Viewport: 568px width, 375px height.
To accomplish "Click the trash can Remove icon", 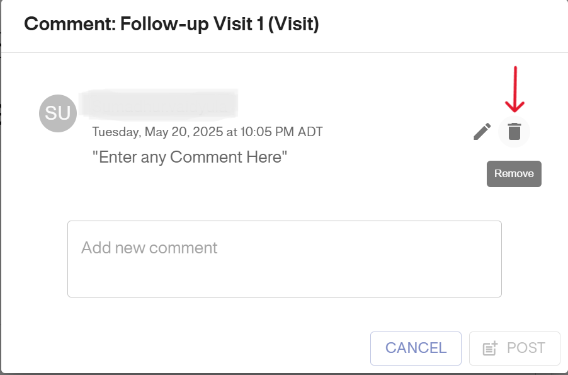I will click(514, 132).
